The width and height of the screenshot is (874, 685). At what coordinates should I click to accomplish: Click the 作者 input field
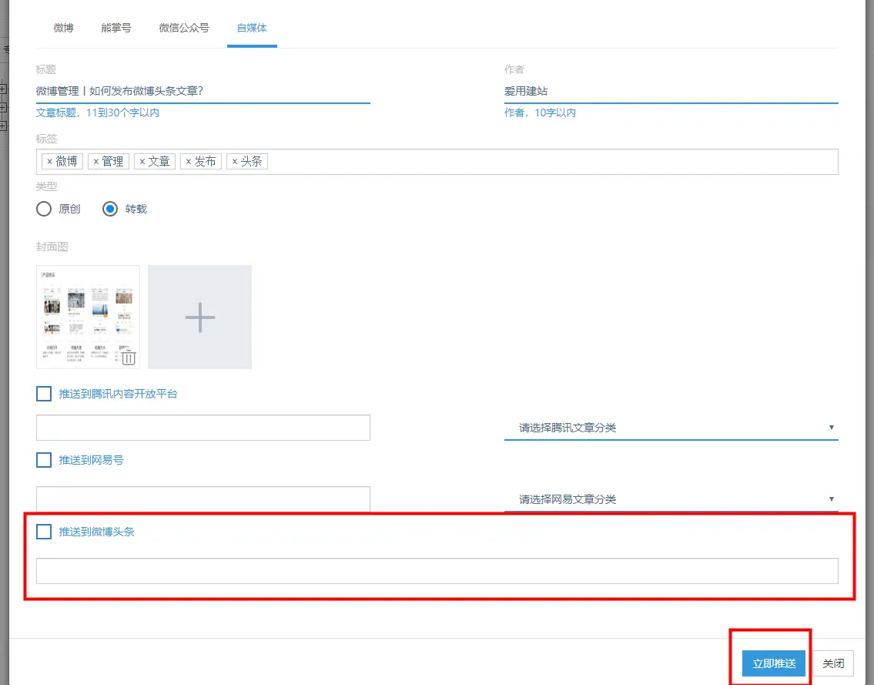pyautogui.click(x=671, y=91)
